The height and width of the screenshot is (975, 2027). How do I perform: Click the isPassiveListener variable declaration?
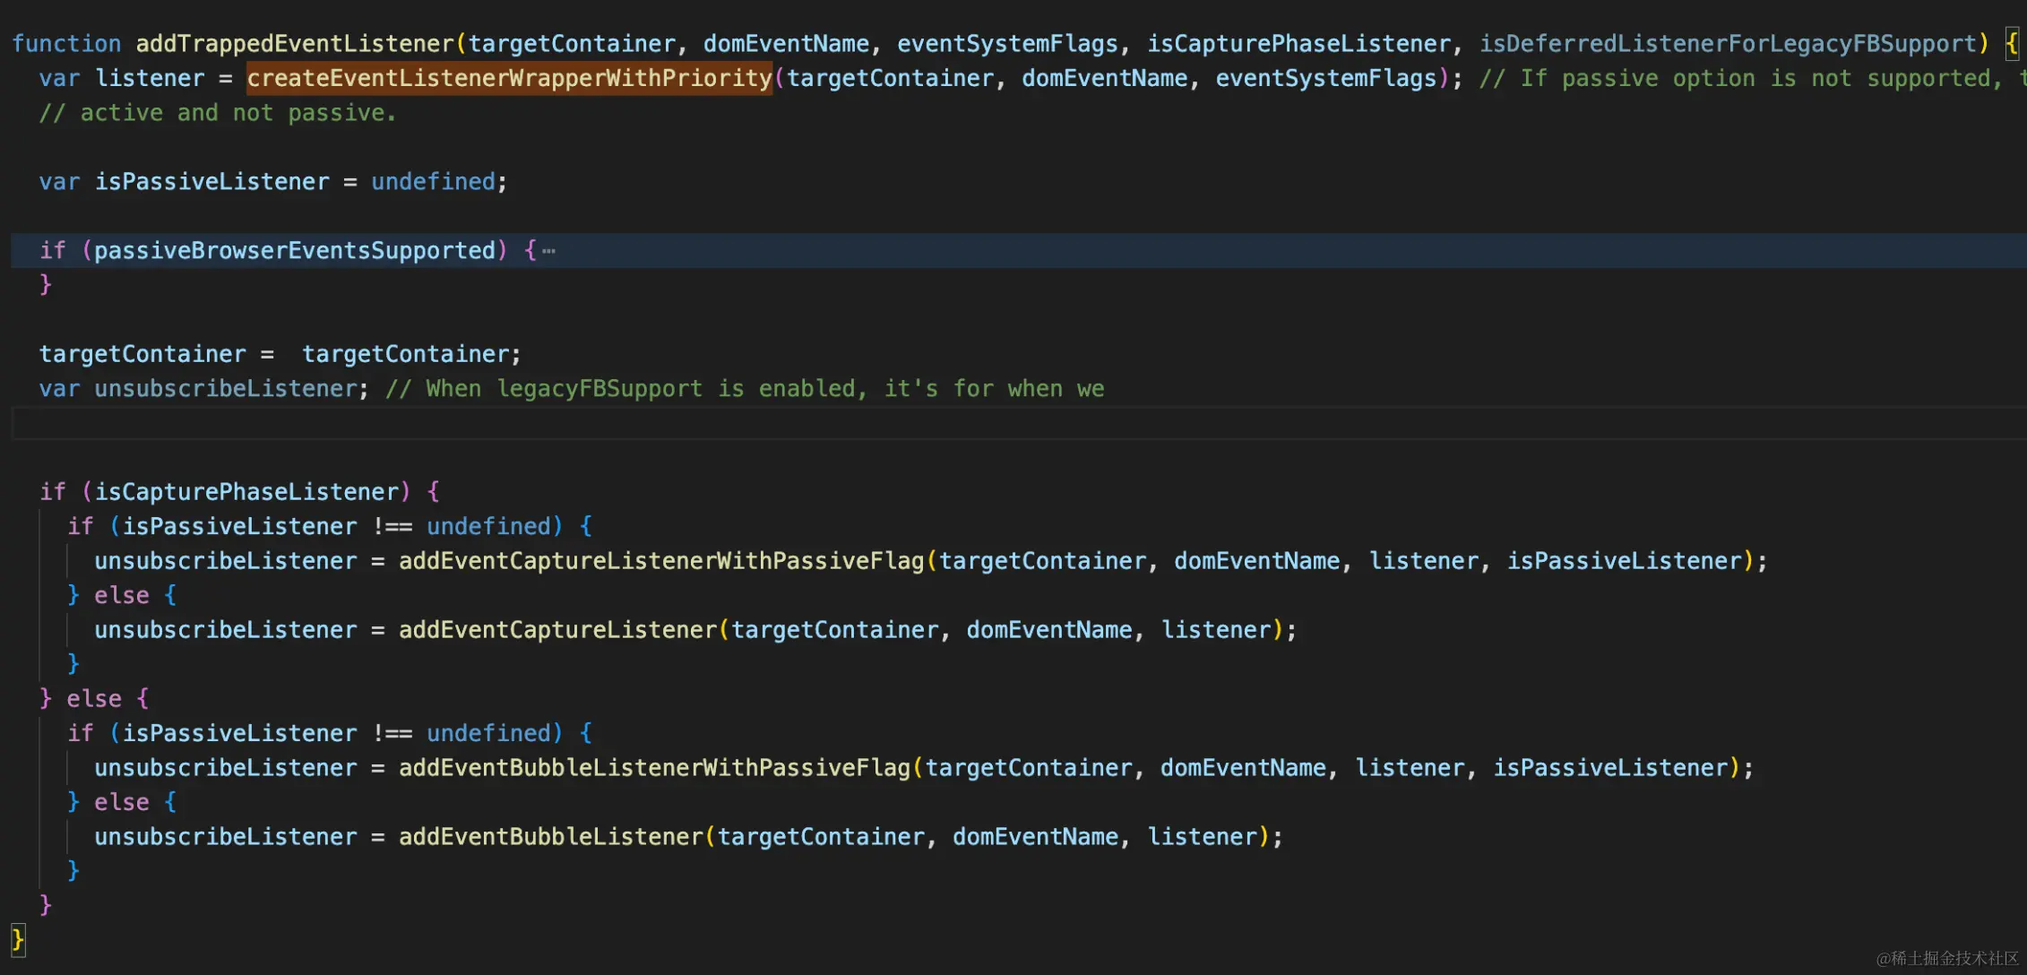point(211,182)
